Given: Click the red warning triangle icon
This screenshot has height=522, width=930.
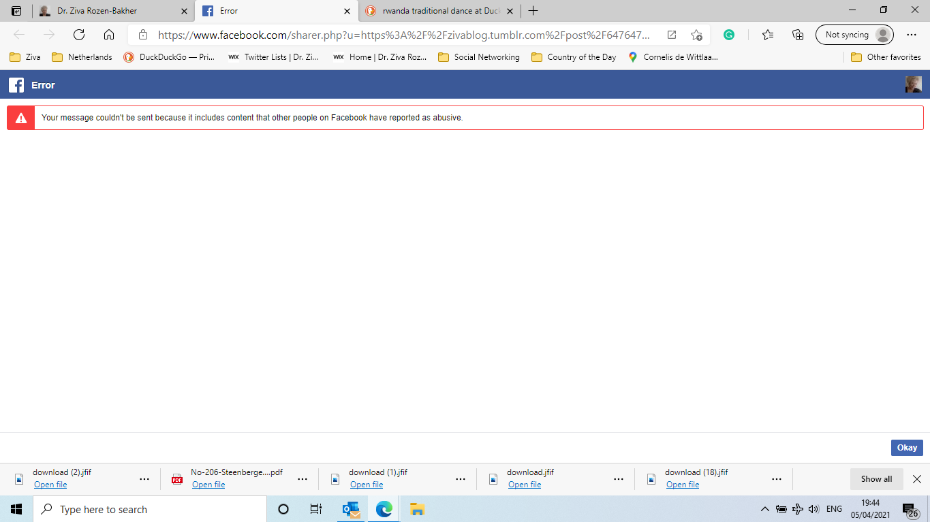Looking at the screenshot, I should [x=20, y=117].
